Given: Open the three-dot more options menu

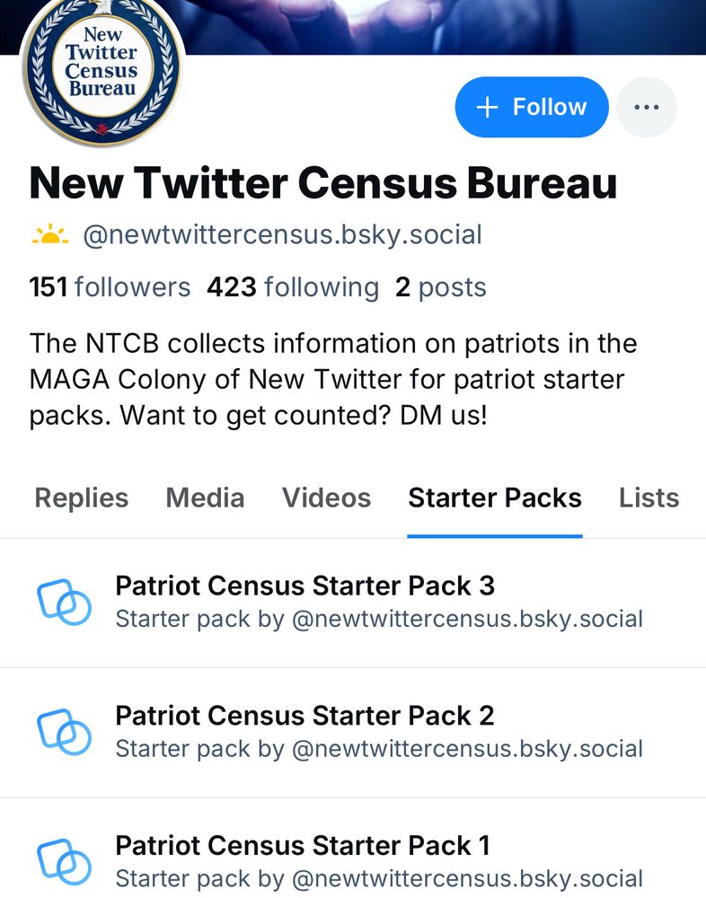Looking at the screenshot, I should pos(647,107).
